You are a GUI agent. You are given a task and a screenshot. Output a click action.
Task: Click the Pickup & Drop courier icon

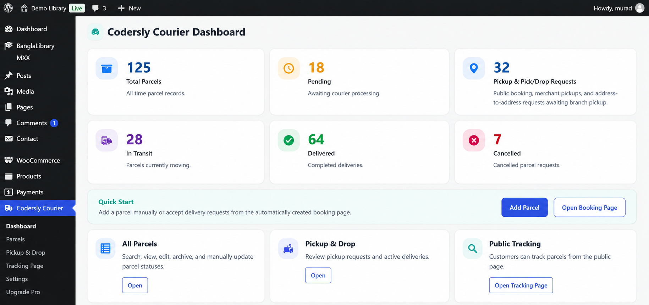click(288, 248)
